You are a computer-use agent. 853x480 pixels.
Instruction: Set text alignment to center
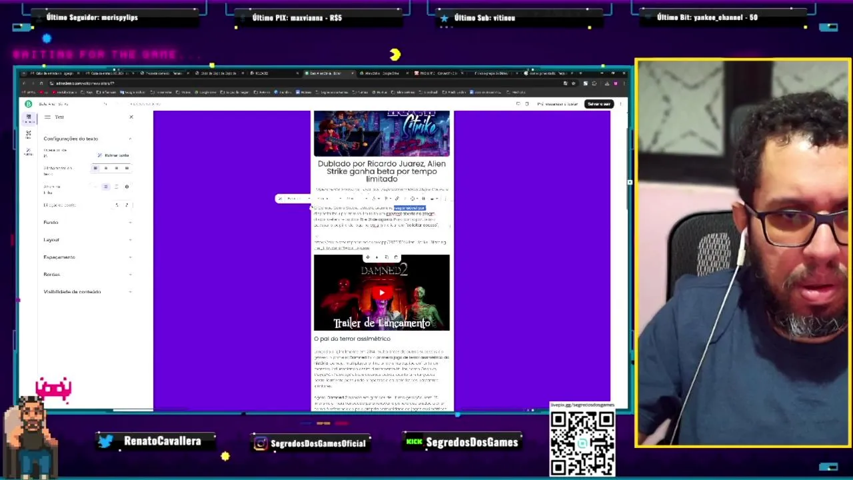[x=106, y=168]
